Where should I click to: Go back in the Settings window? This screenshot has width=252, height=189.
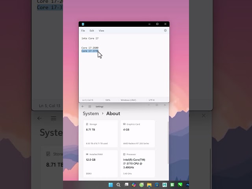pos(83,106)
